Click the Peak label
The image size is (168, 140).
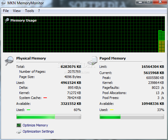(x=106, y=78)
